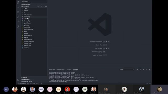Switch to the PROBLEMS tab
Screen dimensions: 168x94
[x=52, y=70]
